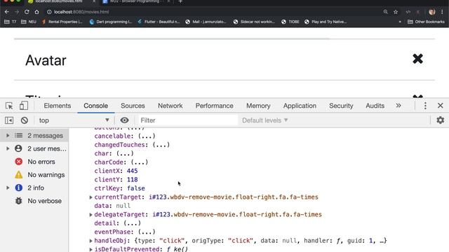The width and height of the screenshot is (449, 252).
Task: Open the Dart programming bookmark
Action: click(x=111, y=22)
